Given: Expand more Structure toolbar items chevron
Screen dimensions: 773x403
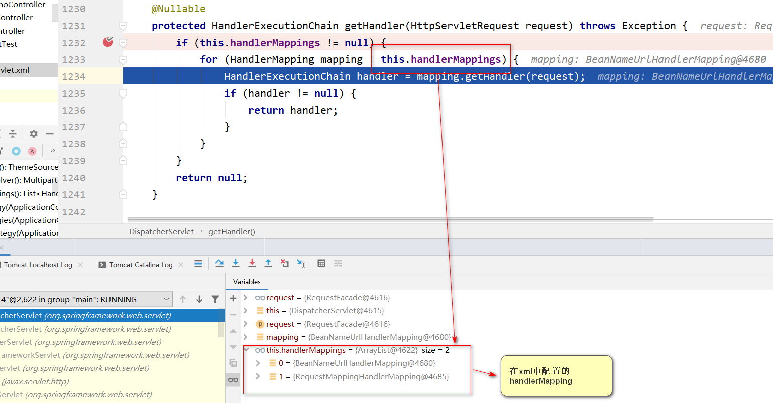Looking at the screenshot, I should tap(53, 151).
